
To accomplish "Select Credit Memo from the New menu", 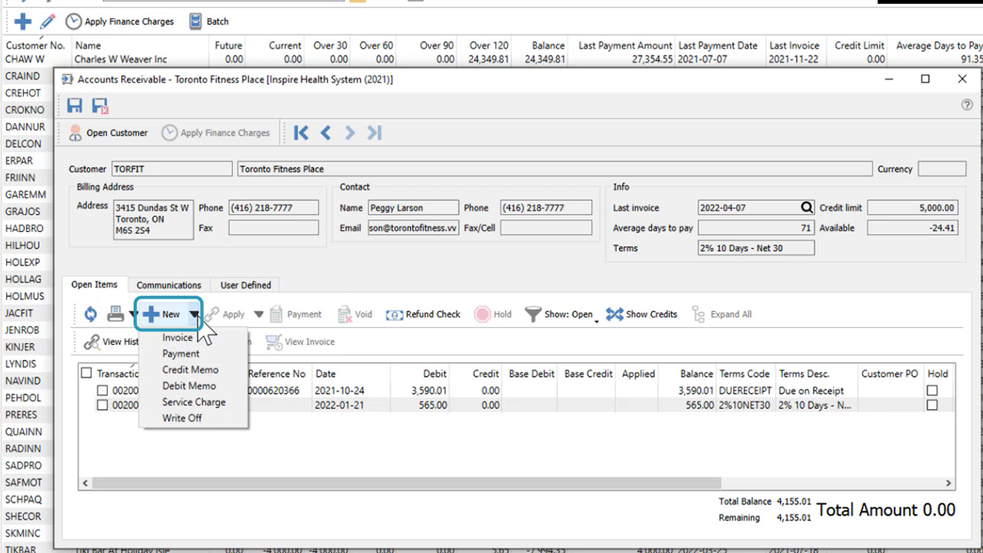I will point(190,369).
